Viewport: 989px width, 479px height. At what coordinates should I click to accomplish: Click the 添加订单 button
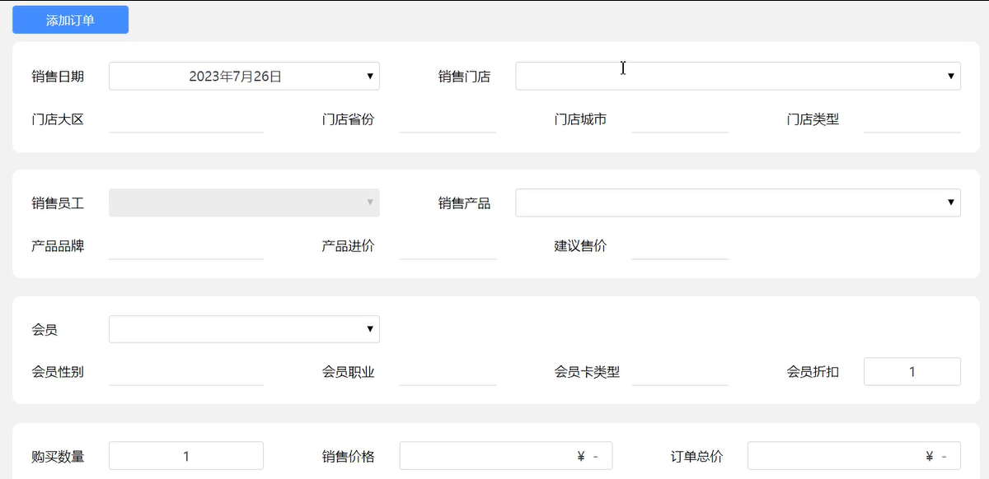pyautogui.click(x=70, y=20)
